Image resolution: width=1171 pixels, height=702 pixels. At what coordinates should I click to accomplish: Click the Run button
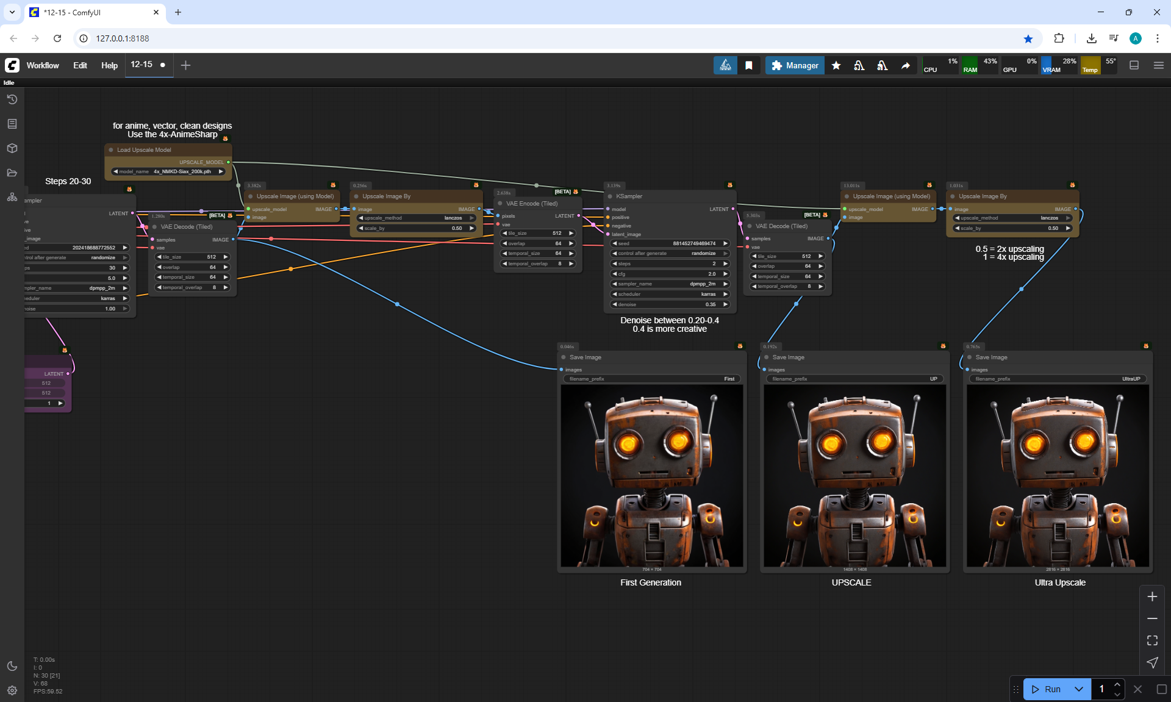pos(1047,689)
